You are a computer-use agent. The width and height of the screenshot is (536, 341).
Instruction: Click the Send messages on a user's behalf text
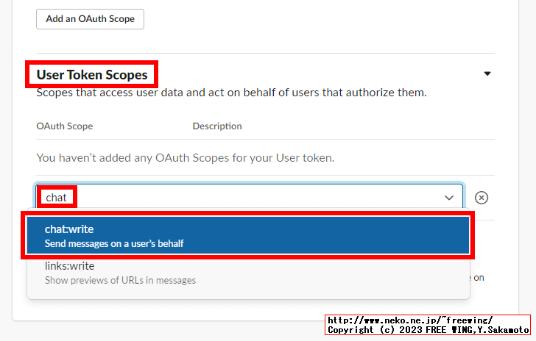(x=114, y=243)
